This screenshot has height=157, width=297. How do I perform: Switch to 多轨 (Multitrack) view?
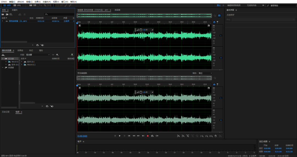(x=17, y=5)
